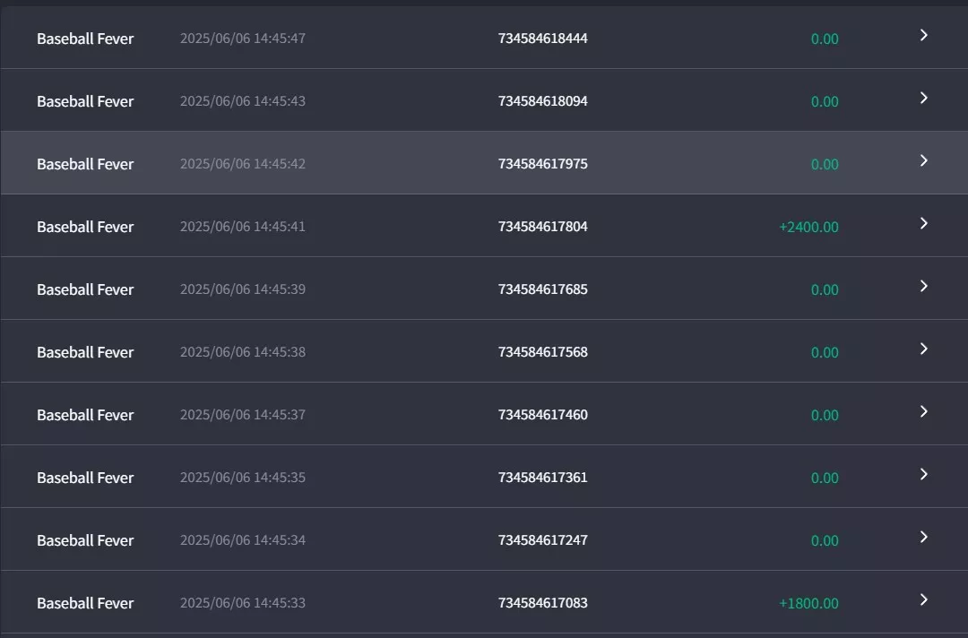
Task: Open arrow for record 734584617568
Action: pyautogui.click(x=923, y=349)
